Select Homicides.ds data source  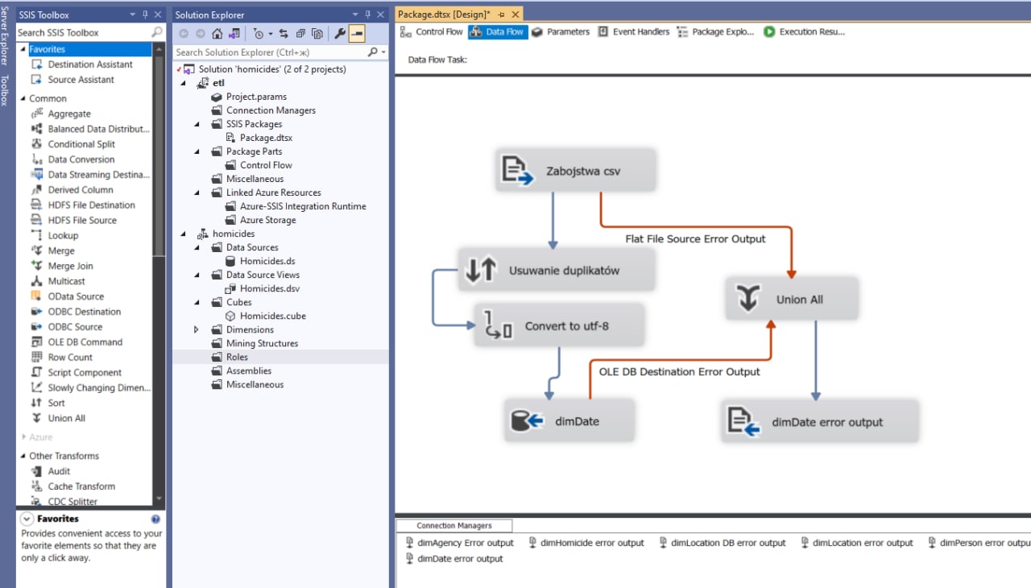pyautogui.click(x=267, y=261)
